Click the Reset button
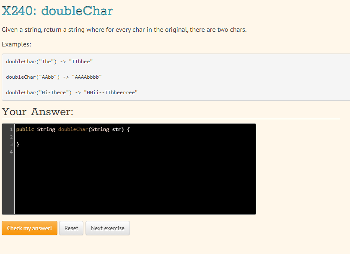350x254 pixels. pos(71,228)
